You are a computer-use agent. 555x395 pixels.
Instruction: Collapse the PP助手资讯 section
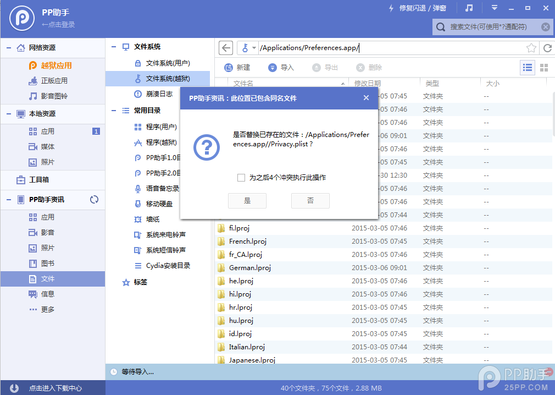coord(10,200)
